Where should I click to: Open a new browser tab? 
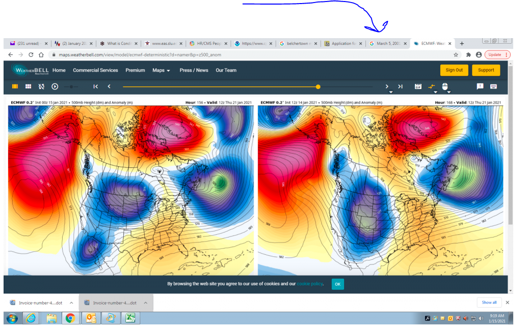[462, 44]
